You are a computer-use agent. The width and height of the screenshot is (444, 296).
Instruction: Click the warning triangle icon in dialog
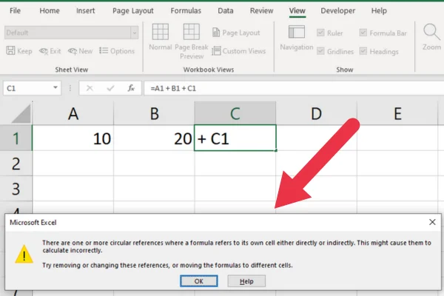pos(24,254)
